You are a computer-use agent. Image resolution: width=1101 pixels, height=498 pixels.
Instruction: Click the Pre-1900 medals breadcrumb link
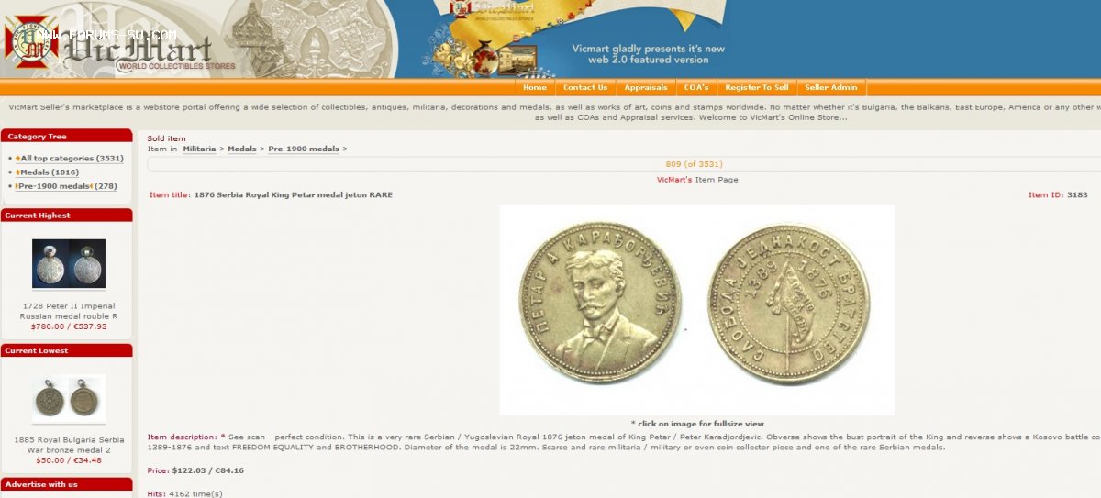(304, 149)
